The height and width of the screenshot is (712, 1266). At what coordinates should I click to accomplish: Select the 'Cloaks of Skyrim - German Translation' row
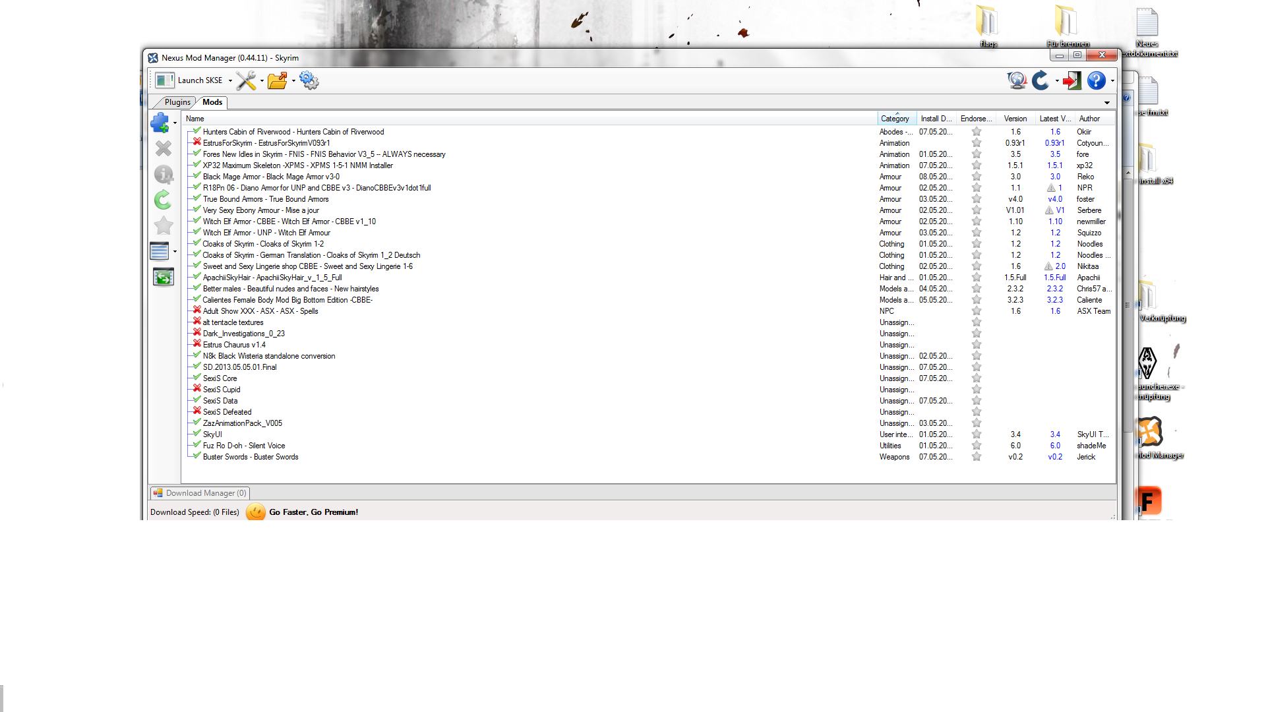649,255
